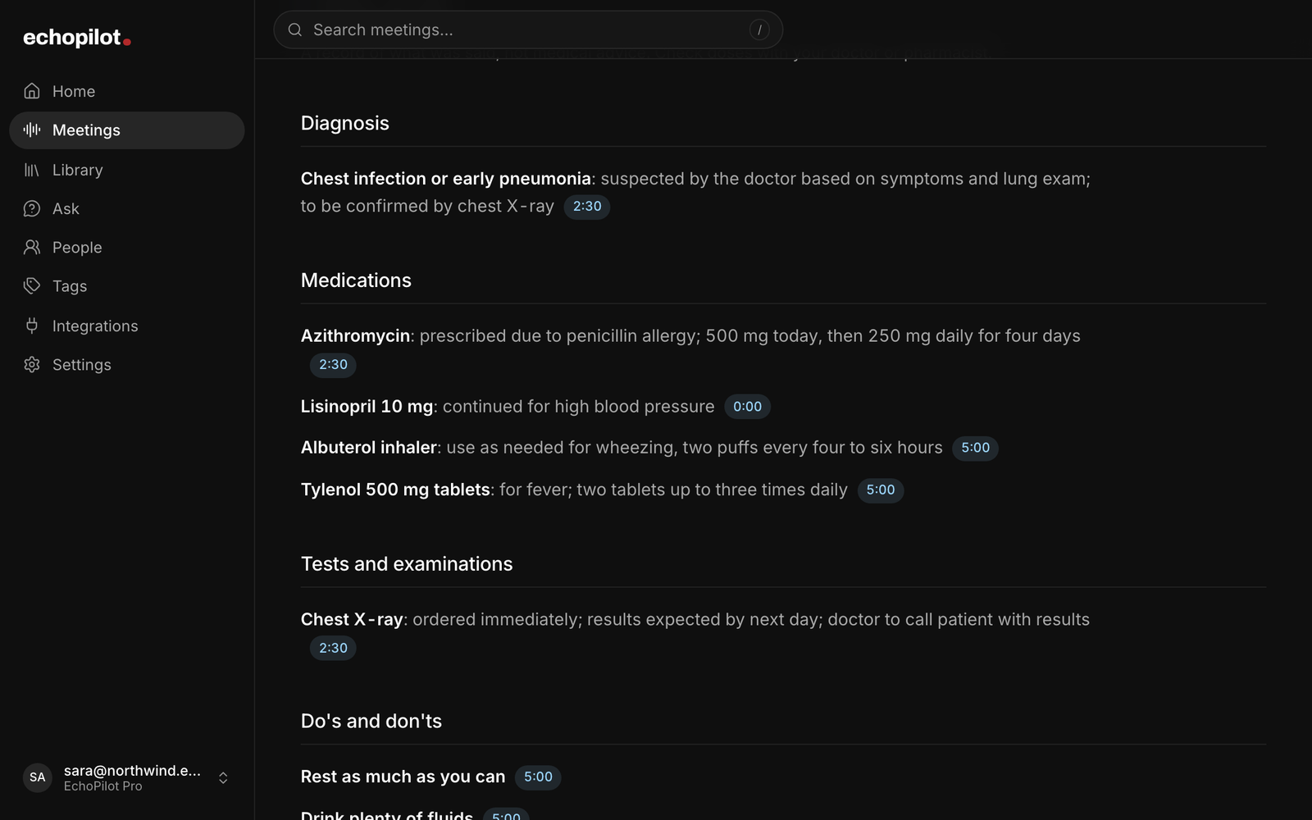Screen dimensions: 1312x820
Task: Select the Settings label in sidebar
Action: [x=82, y=364]
